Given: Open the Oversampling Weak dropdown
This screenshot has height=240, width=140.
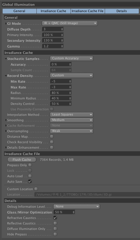Looking at the screenshot, I should 72,131.
